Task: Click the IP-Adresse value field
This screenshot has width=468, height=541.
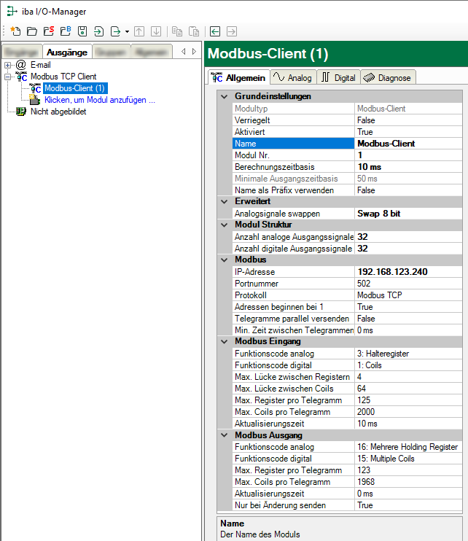Action: tap(408, 272)
